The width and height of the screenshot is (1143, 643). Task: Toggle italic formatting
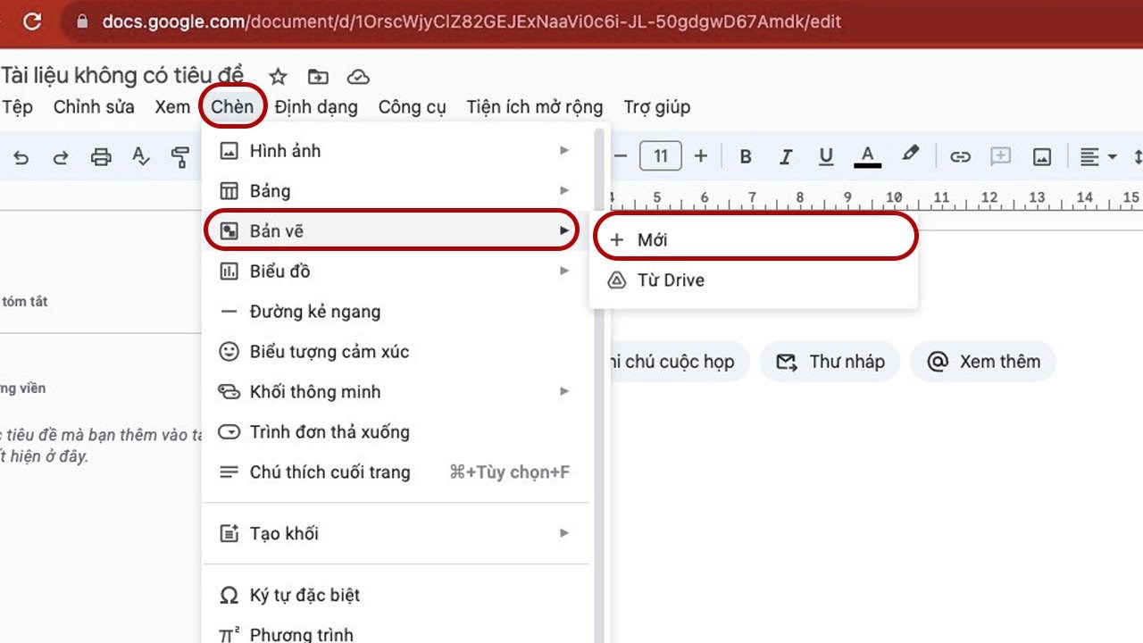tap(786, 157)
